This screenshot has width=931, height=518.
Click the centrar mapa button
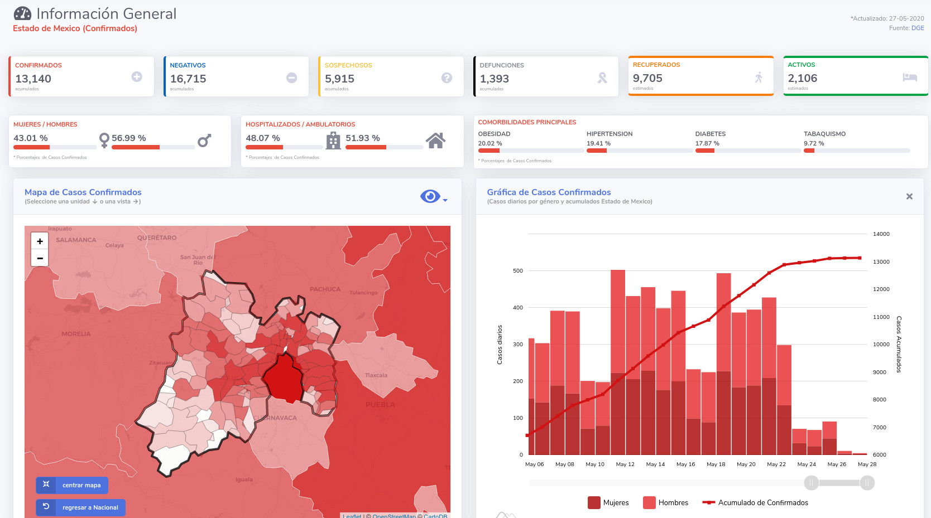[72, 485]
